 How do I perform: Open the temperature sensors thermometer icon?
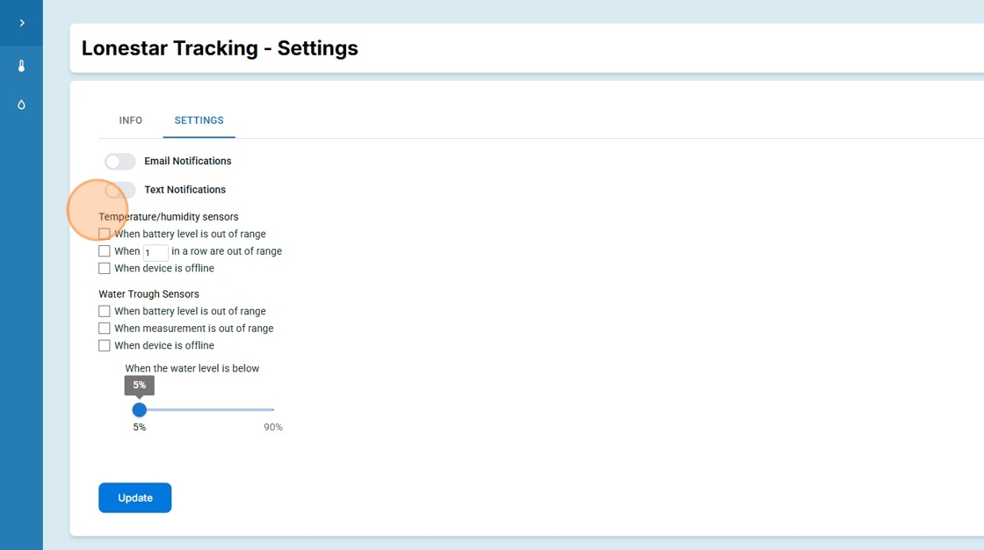pyautogui.click(x=21, y=66)
